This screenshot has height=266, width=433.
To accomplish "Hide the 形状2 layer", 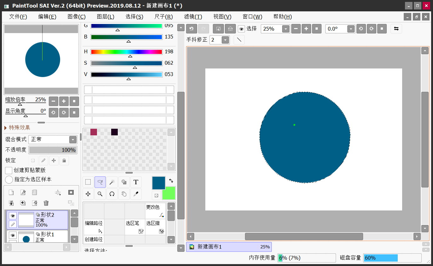I will click(13, 216).
